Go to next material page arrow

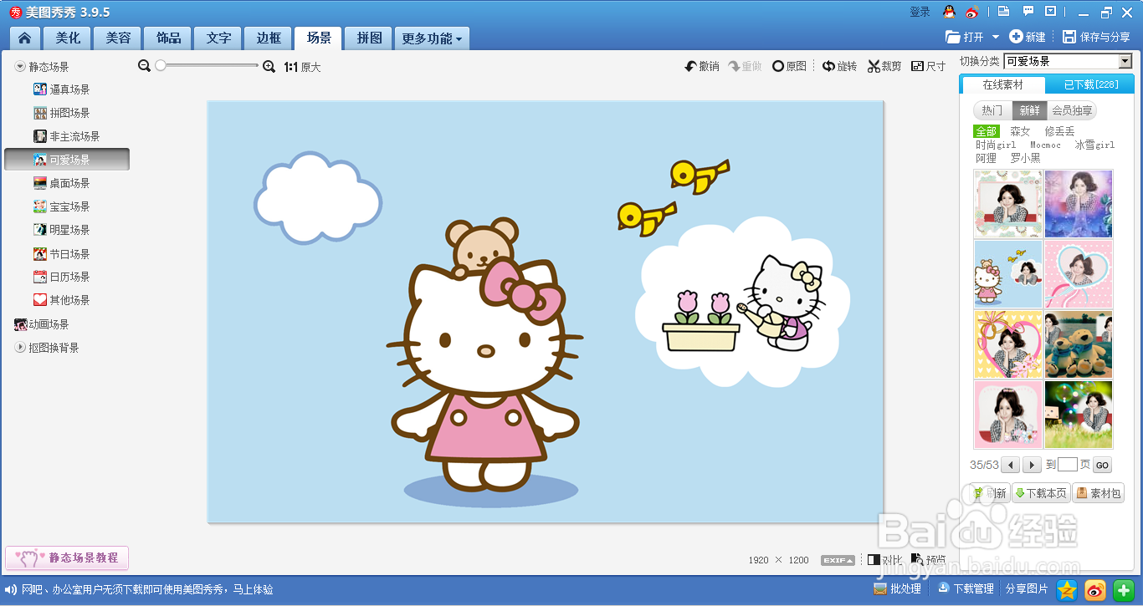pyautogui.click(x=1033, y=465)
